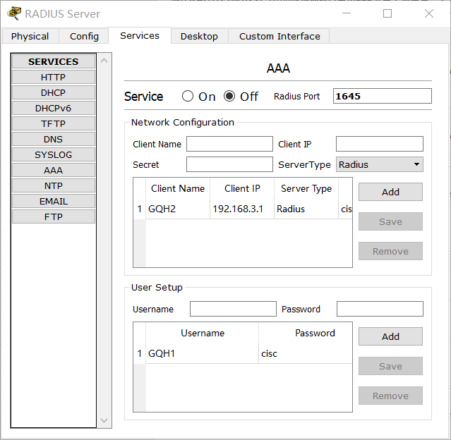Click the Radius Port field

(383, 96)
